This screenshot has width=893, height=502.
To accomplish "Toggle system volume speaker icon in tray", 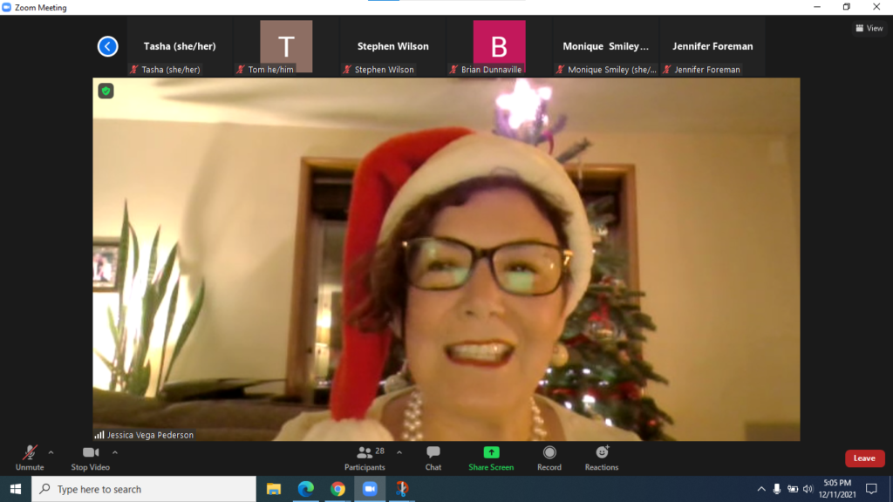I will coord(808,489).
